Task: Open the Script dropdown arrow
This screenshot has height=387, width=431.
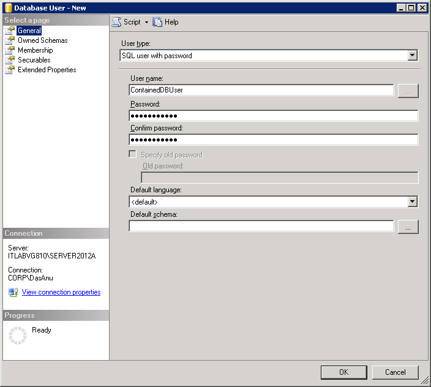Action: (x=146, y=23)
